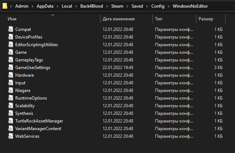
Task: Sort by Дата изменения column header
Action: click(119, 19)
